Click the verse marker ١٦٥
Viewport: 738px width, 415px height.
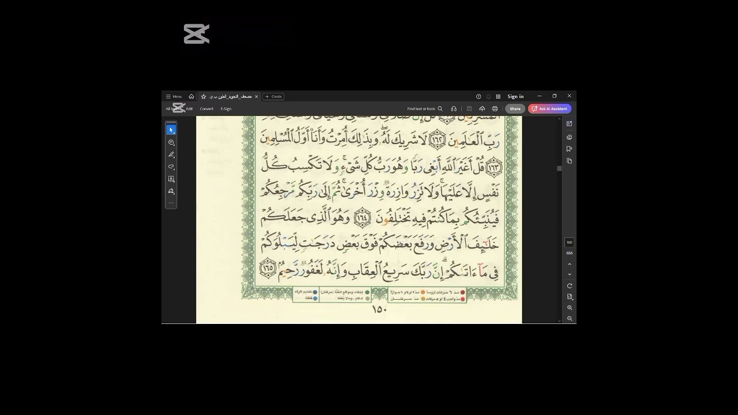click(x=267, y=269)
